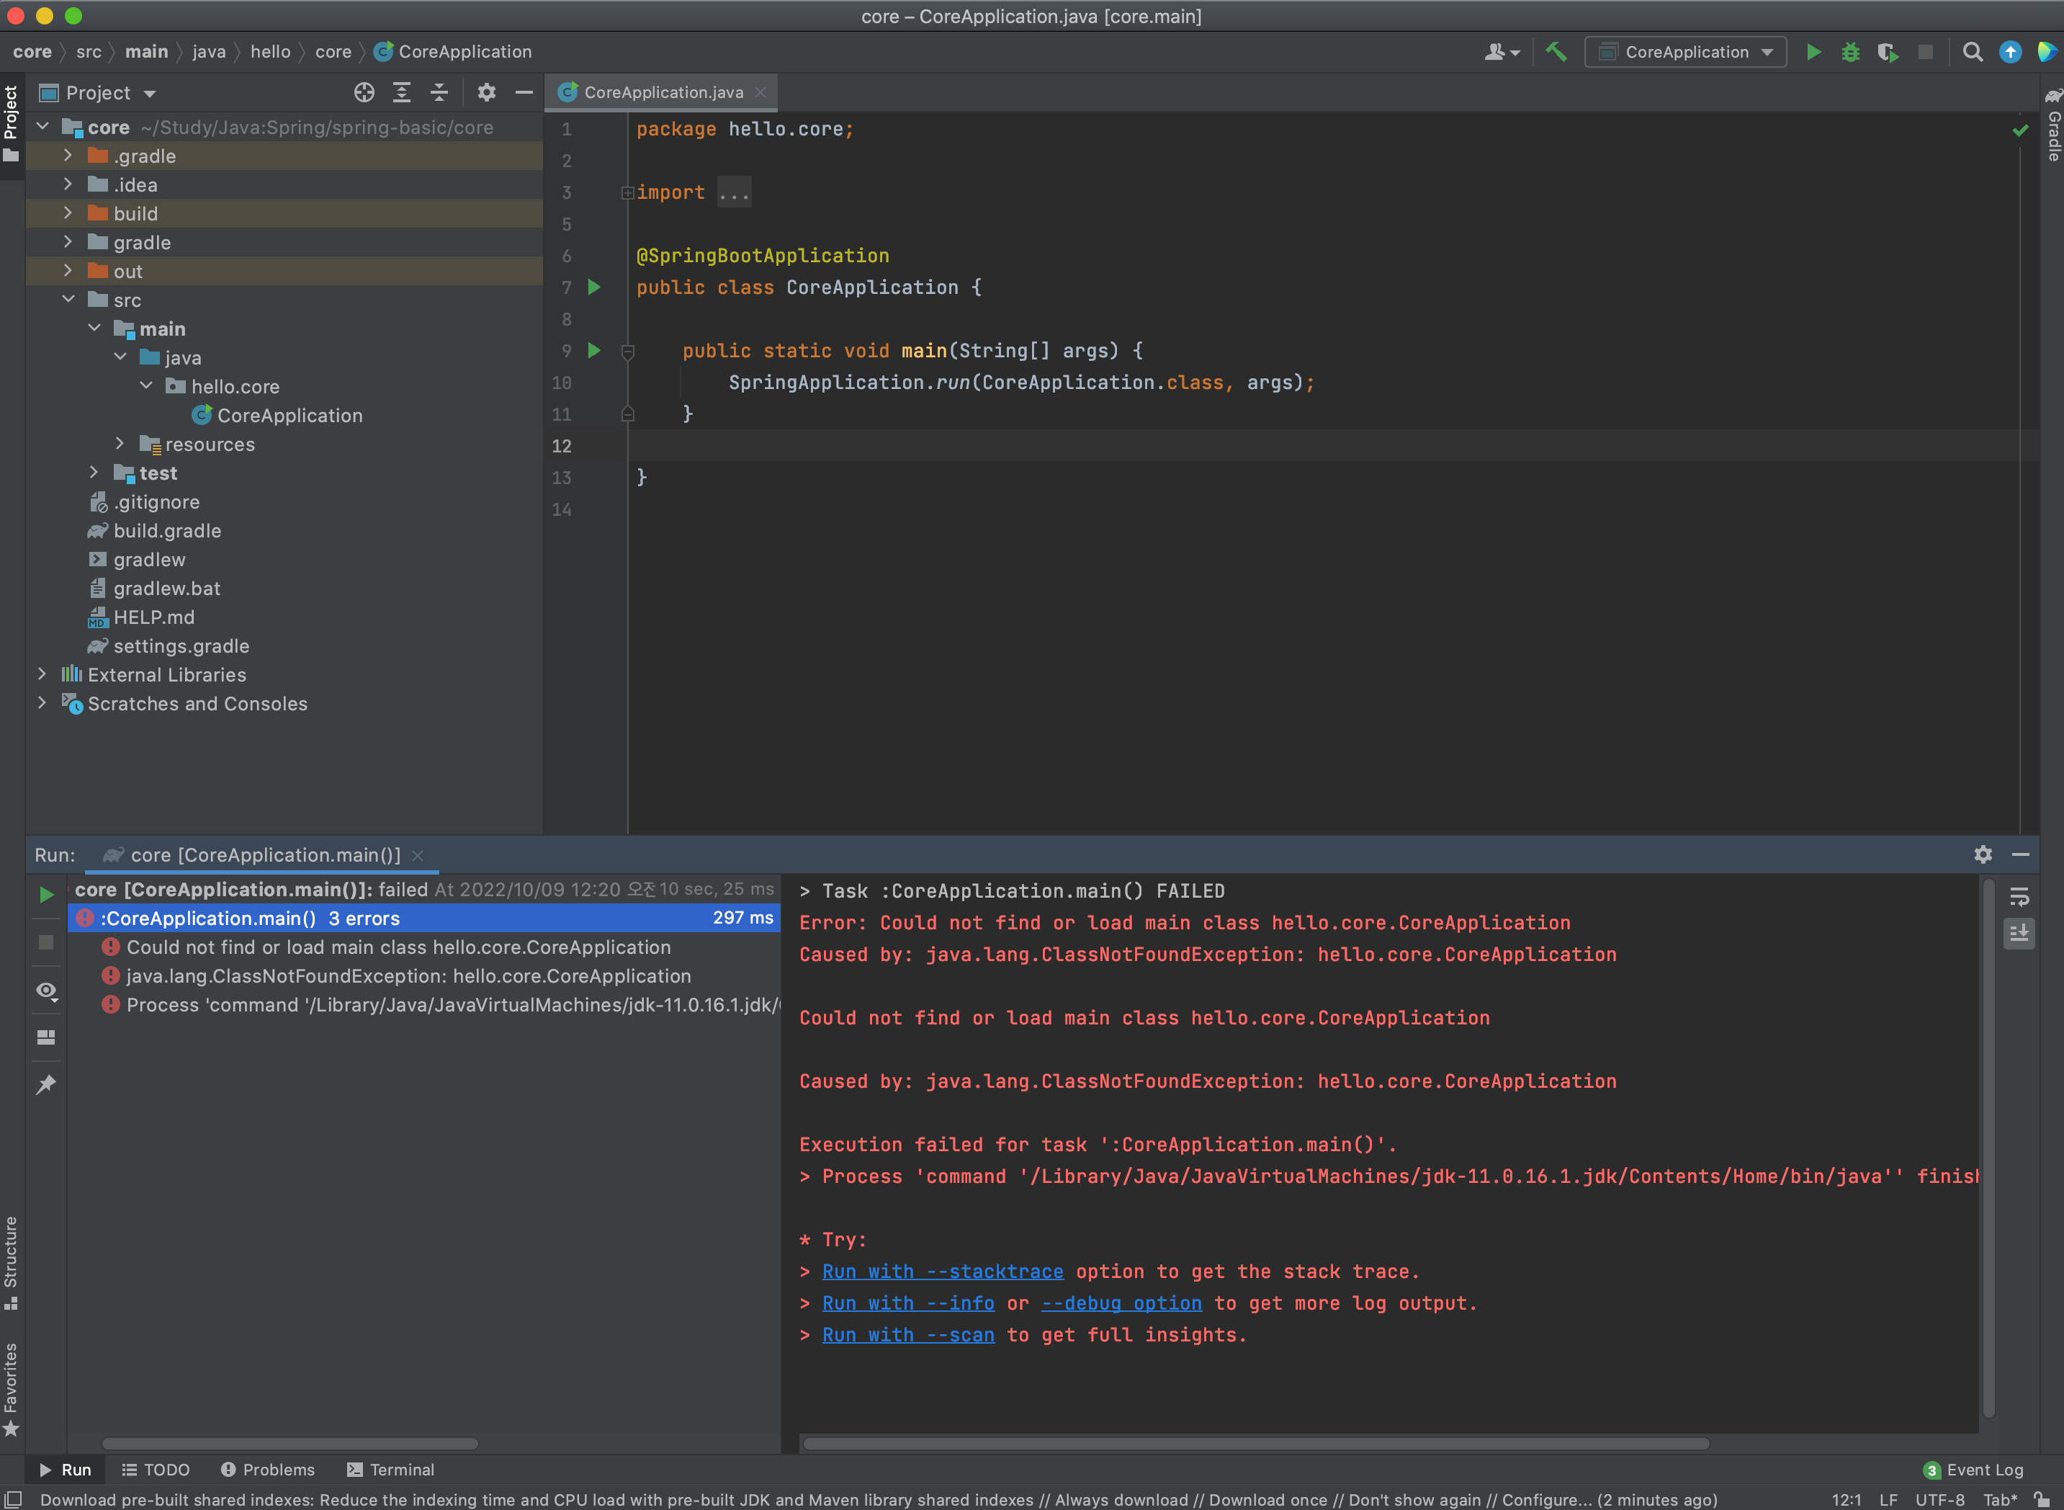
Task: Pin the Run tab
Action: (x=47, y=1084)
